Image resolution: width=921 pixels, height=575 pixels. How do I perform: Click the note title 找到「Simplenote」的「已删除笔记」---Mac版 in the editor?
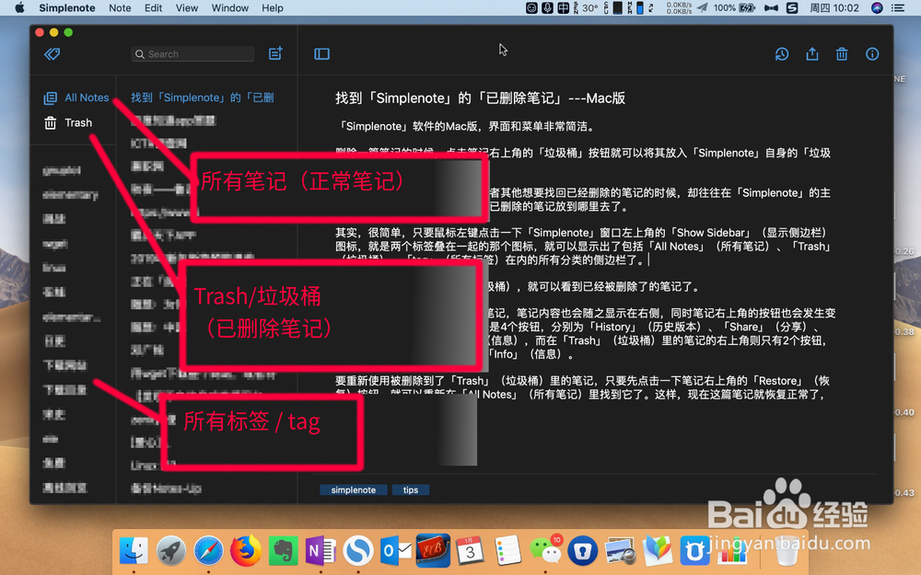pos(480,98)
